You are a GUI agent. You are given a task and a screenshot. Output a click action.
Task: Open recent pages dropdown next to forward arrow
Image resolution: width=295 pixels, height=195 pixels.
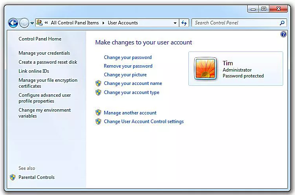(x=32, y=23)
